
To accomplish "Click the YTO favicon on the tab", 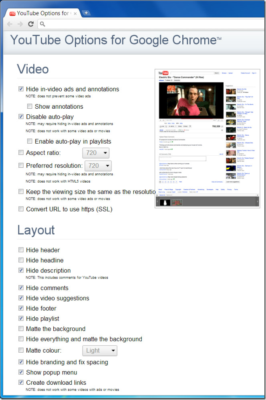I will tap(12, 14).
